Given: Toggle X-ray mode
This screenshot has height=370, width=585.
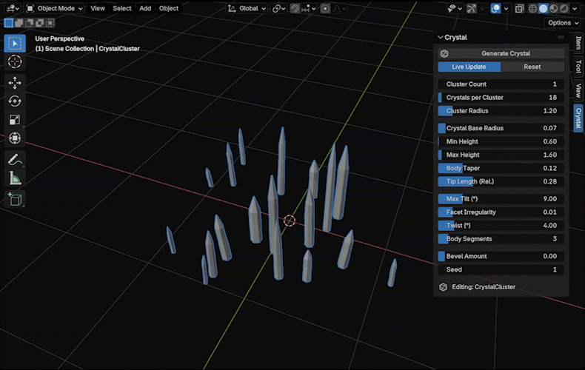Looking at the screenshot, I should click(x=519, y=8).
